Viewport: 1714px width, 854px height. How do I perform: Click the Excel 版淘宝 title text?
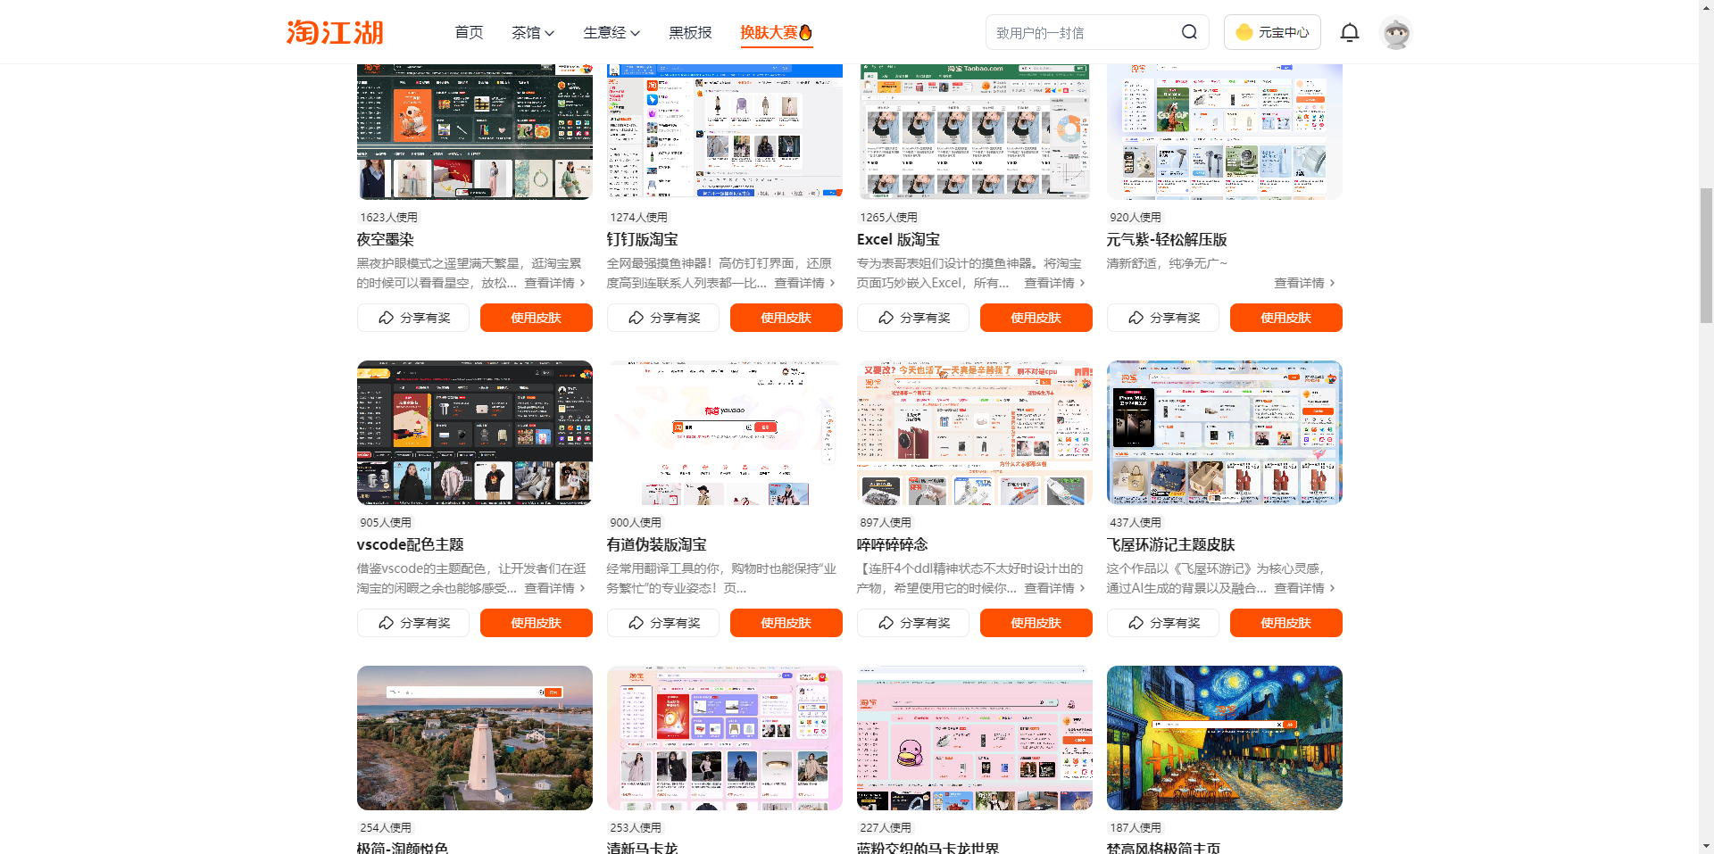[x=898, y=239]
